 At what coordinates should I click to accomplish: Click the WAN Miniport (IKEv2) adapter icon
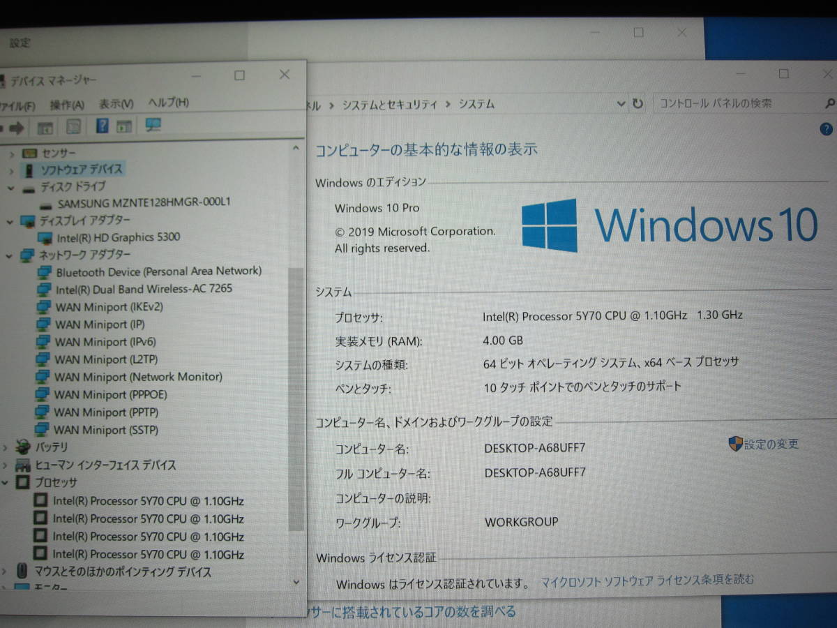(44, 308)
